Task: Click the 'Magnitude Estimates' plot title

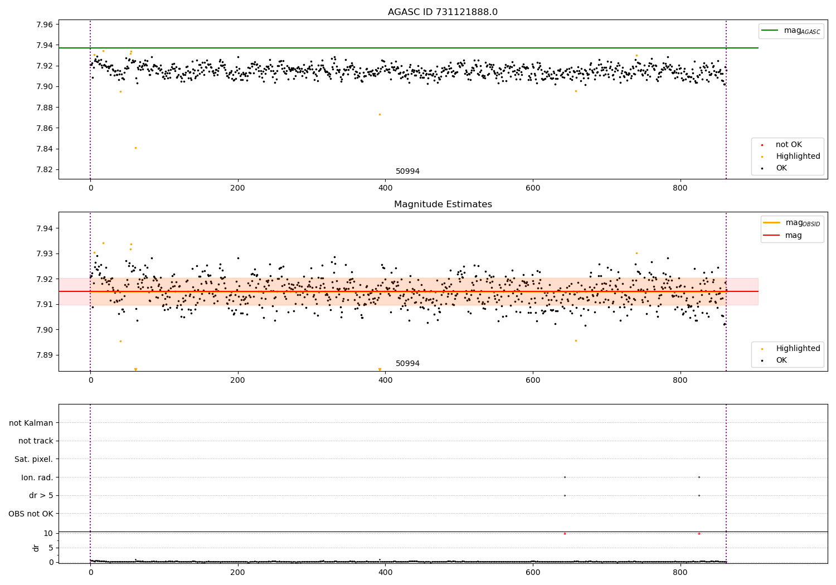Action: tap(443, 204)
